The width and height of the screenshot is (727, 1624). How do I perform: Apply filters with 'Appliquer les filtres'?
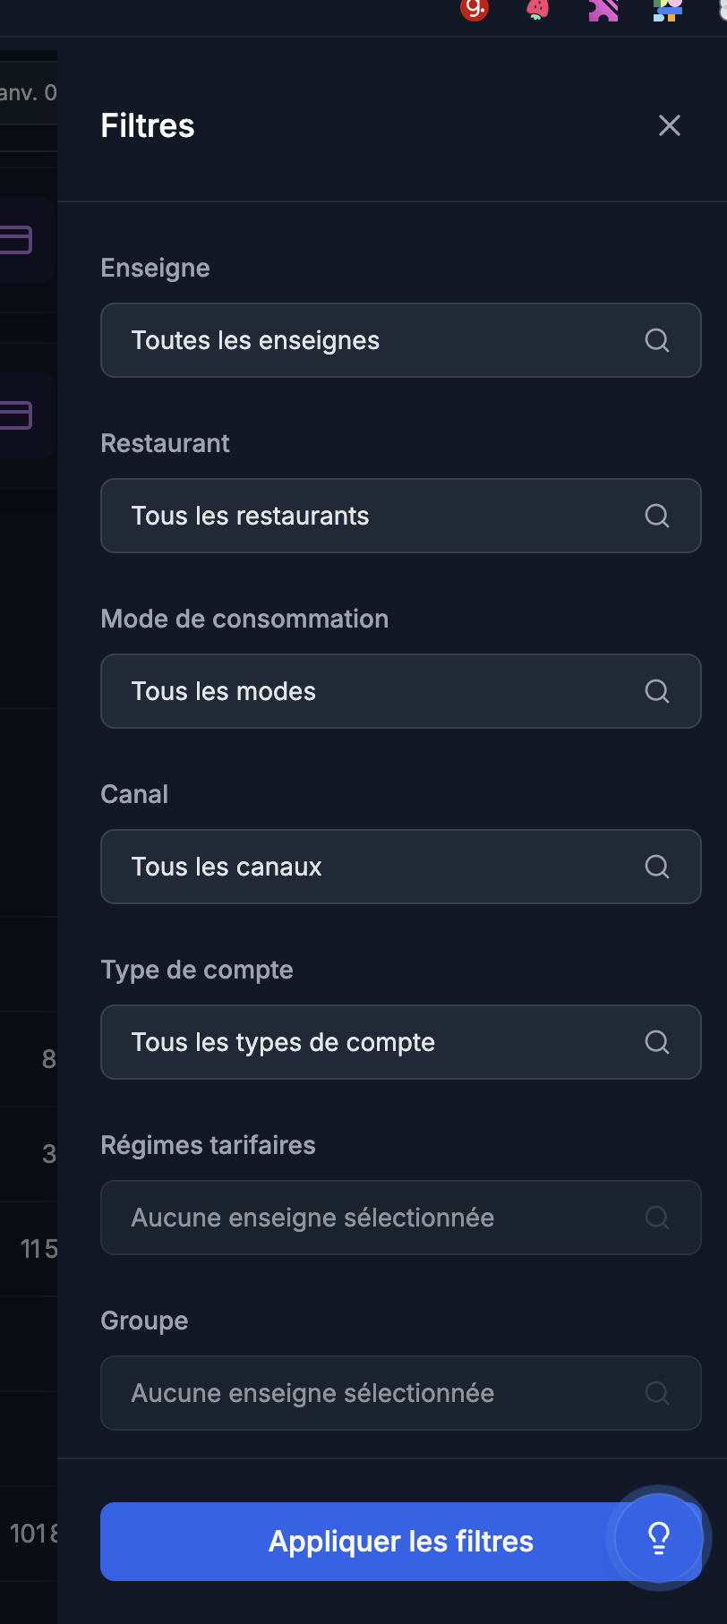358,1542
